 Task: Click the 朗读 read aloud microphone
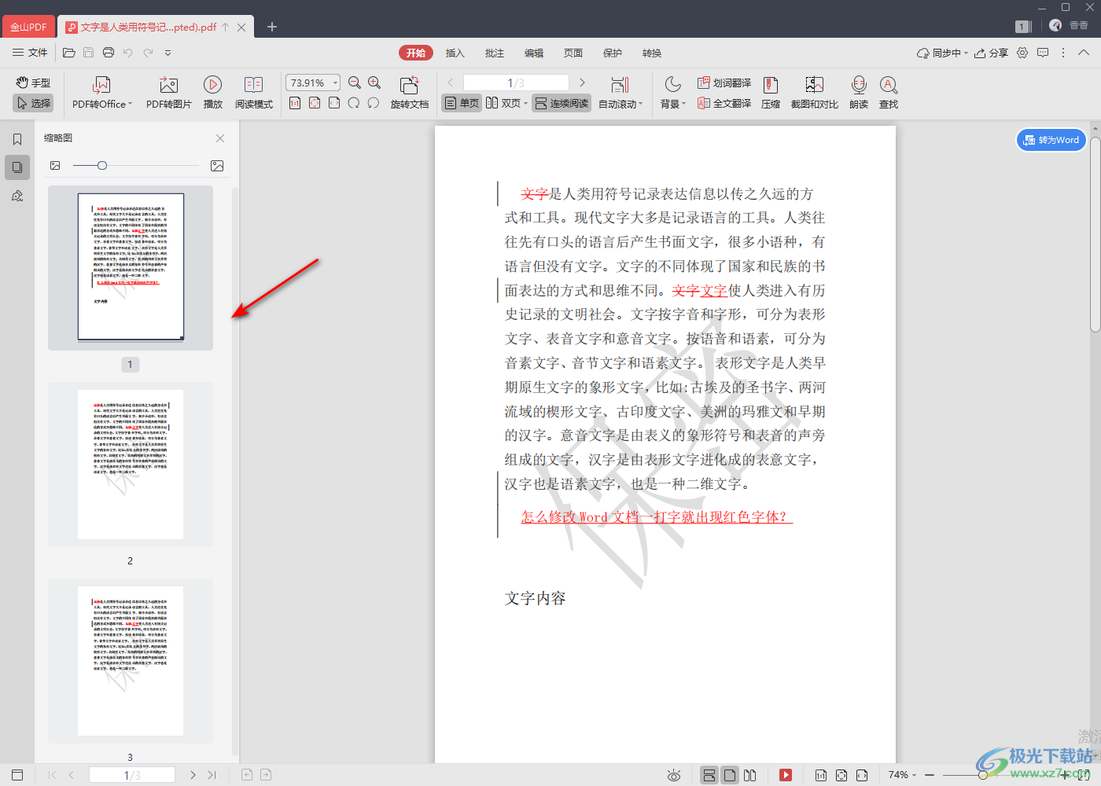tap(859, 93)
